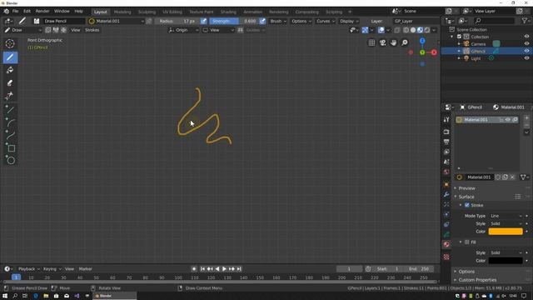Select the Cutter tool
This screenshot has width=533, height=300.
click(10, 96)
